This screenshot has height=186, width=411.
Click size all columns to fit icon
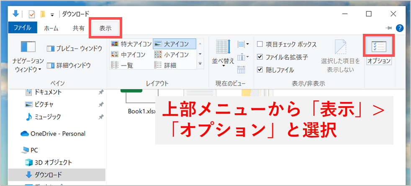(x=241, y=69)
